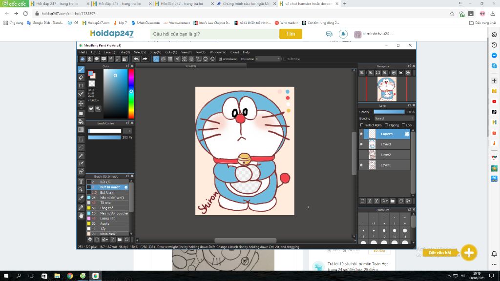This screenshot has width=500, height=281.
Task: Enable the circle snap icon
Action: click(x=191, y=59)
